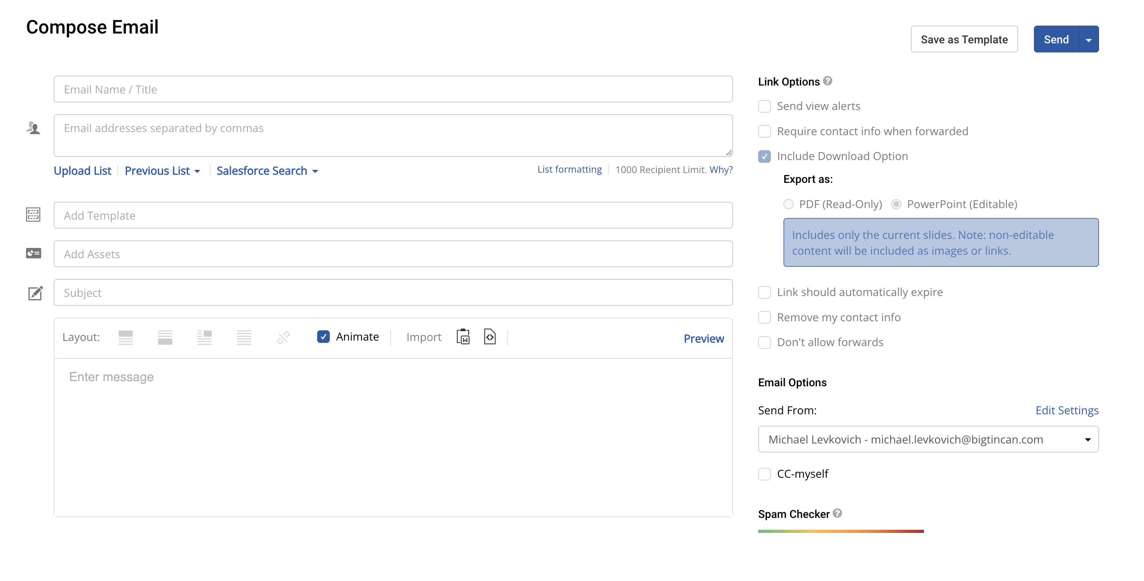Open the Send button arrow menu

click(1088, 39)
